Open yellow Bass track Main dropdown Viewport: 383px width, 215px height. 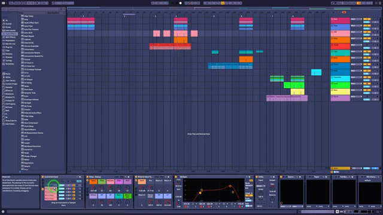[x=356, y=90]
